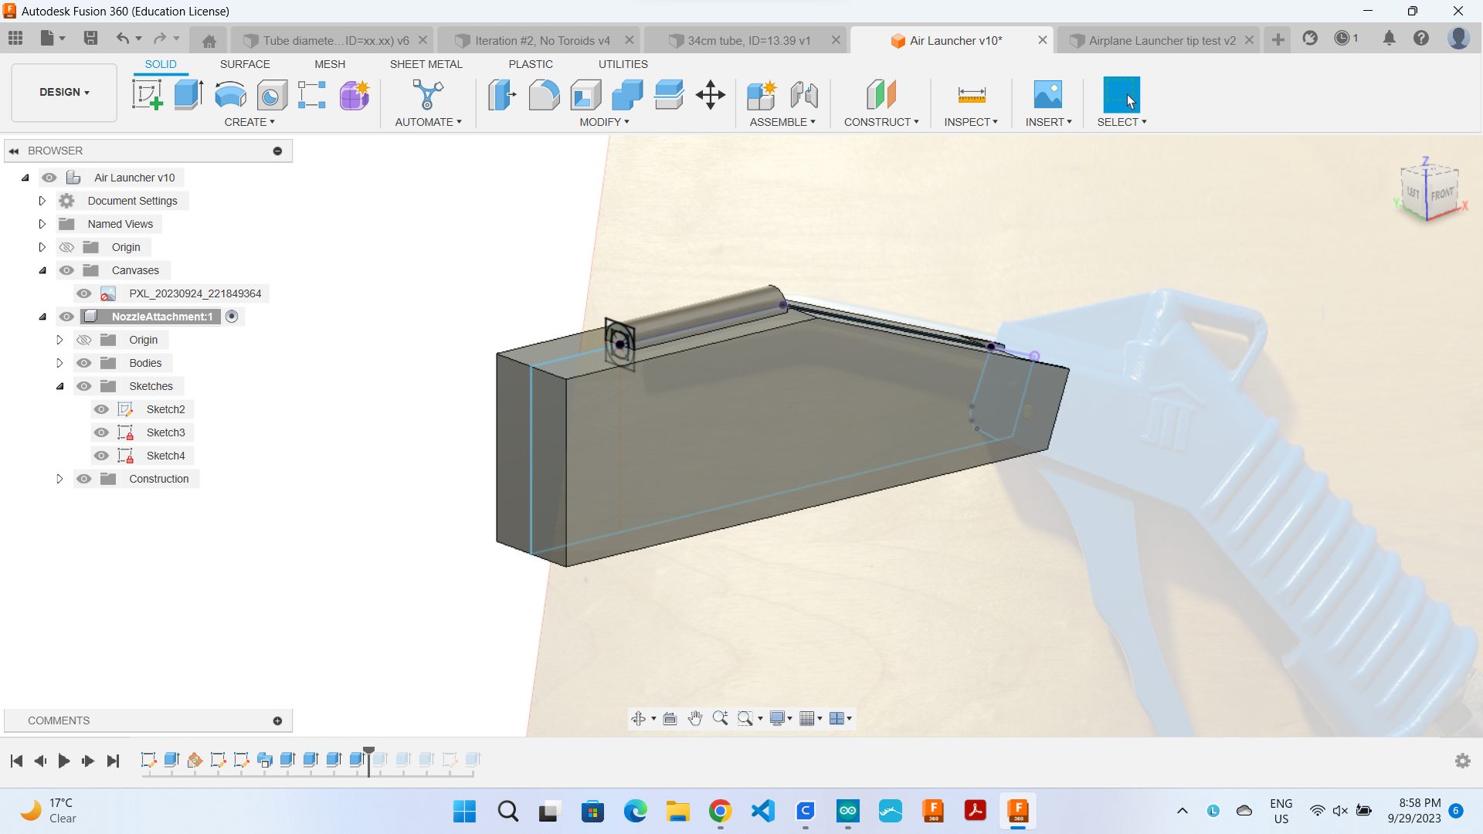The width and height of the screenshot is (1483, 834).
Task: Click the Extrude tool icon
Action: [x=189, y=95]
